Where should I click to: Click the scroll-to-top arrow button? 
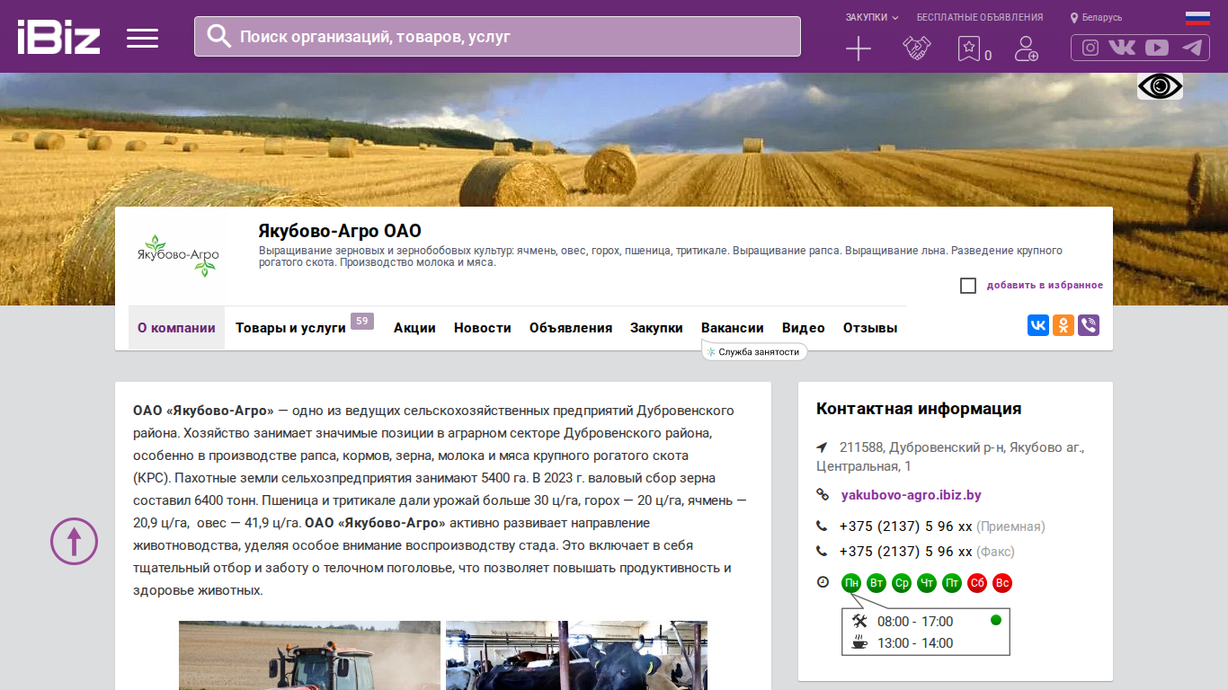click(74, 541)
